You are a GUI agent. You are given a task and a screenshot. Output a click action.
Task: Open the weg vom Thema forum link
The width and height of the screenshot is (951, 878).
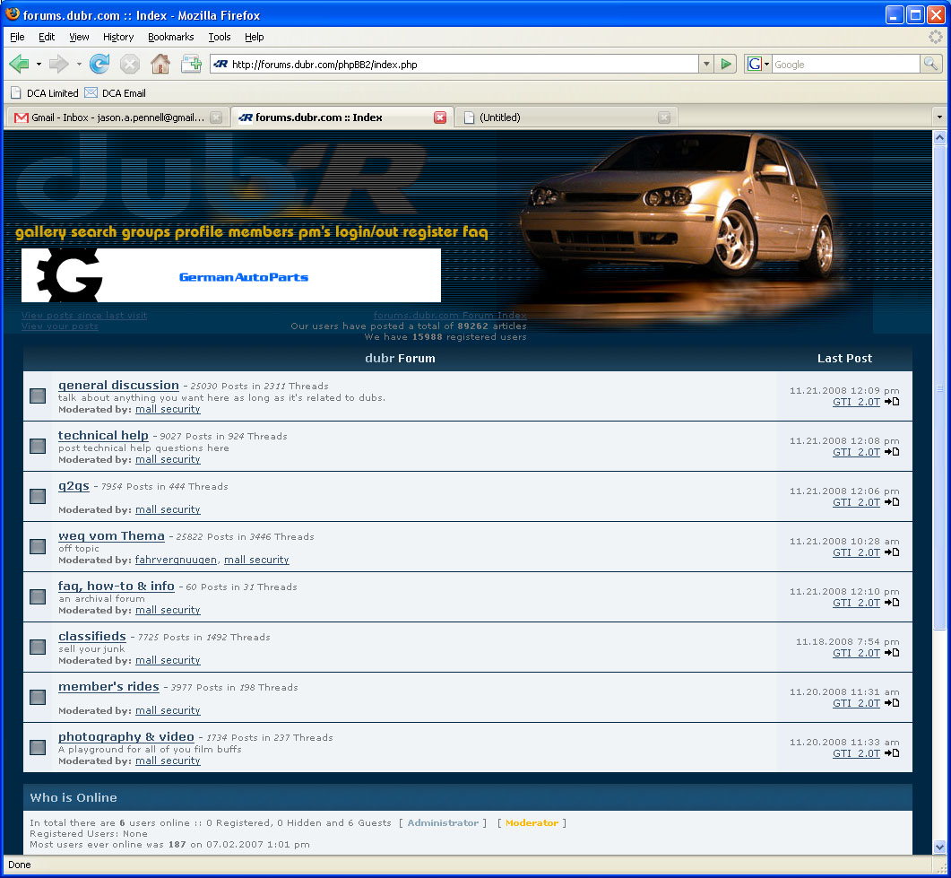[x=112, y=535]
